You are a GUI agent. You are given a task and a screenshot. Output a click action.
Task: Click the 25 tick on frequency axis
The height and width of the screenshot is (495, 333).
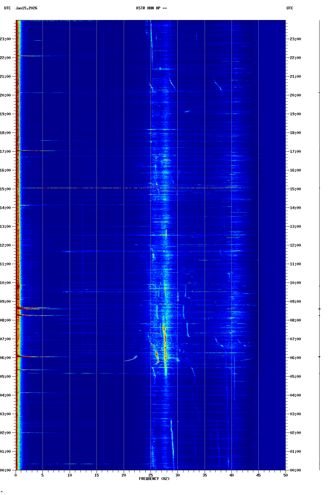tap(151, 475)
